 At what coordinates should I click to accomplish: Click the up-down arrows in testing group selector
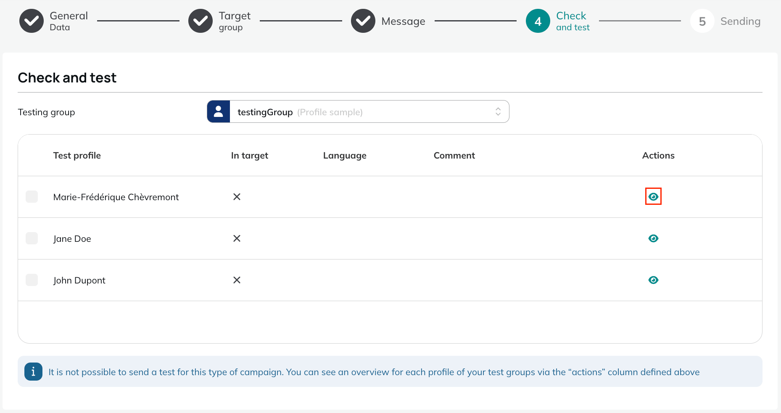[498, 111]
